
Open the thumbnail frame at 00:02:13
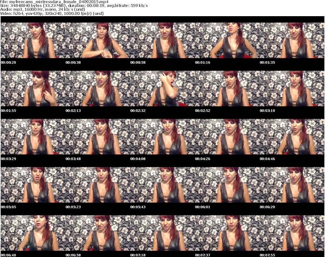coord(98,88)
